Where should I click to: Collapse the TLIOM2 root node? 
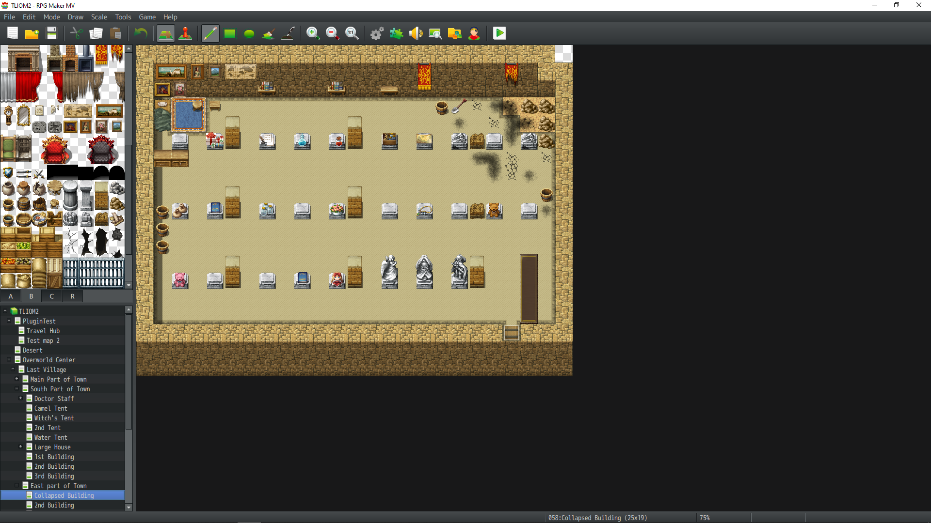(x=5, y=311)
